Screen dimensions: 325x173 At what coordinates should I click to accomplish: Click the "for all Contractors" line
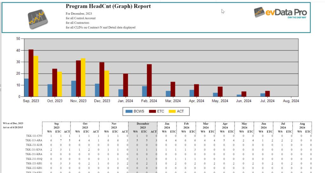[77, 23]
